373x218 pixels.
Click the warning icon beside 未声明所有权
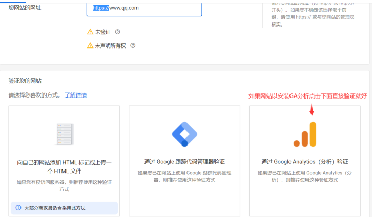90,45
